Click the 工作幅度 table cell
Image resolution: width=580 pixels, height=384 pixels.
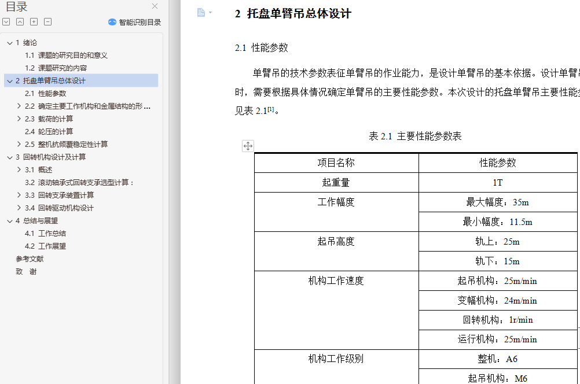coord(336,212)
